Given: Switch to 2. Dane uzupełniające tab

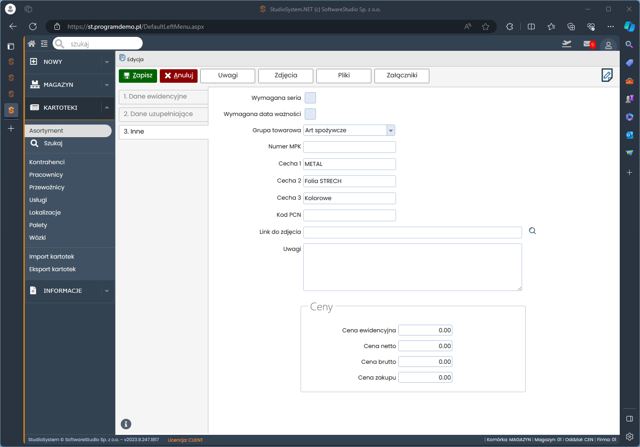Looking at the screenshot, I should point(163,114).
